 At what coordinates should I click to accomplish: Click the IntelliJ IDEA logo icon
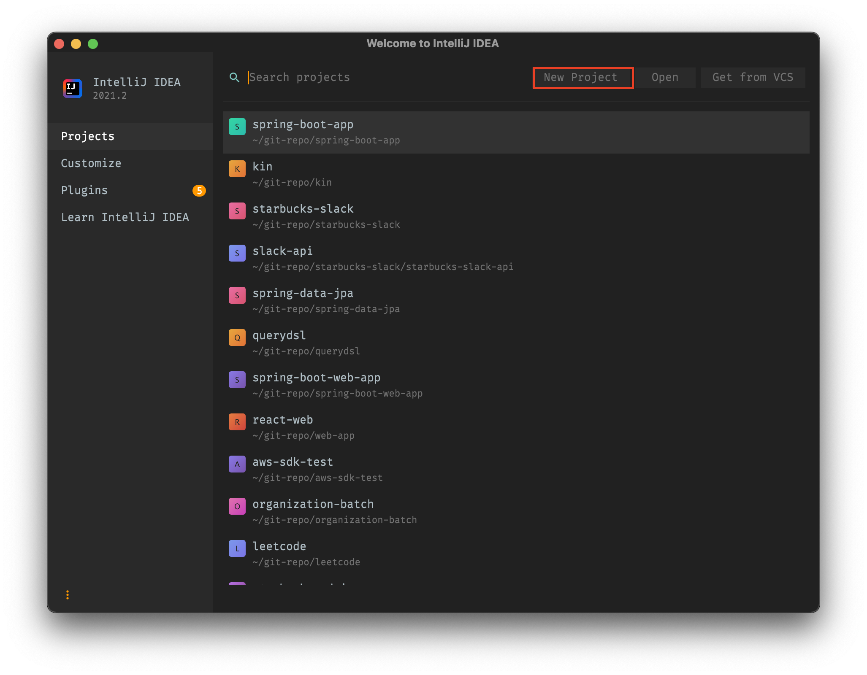point(73,89)
